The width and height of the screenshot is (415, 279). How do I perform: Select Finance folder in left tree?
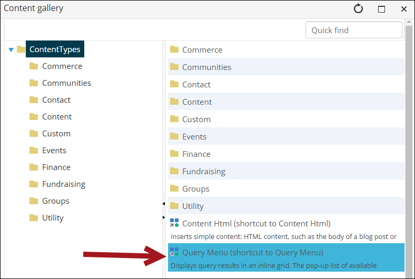(56, 167)
